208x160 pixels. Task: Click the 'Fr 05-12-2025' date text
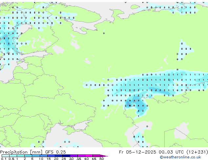tap(137, 152)
